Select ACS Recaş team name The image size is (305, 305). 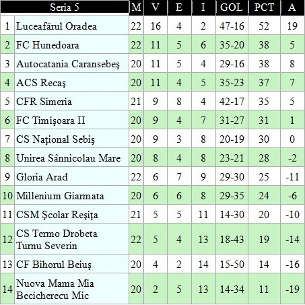[41, 83]
